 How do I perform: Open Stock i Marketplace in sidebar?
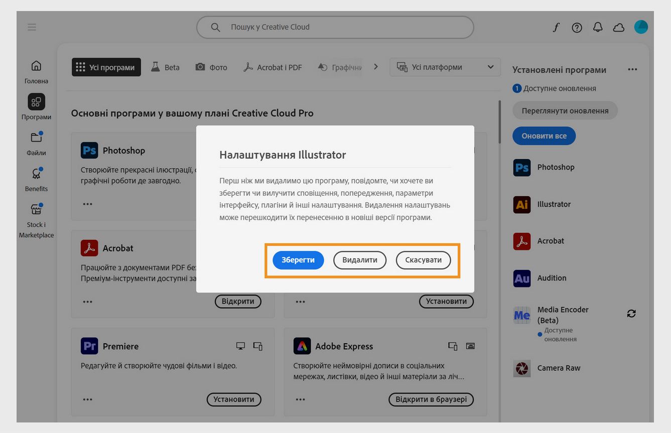[36, 221]
